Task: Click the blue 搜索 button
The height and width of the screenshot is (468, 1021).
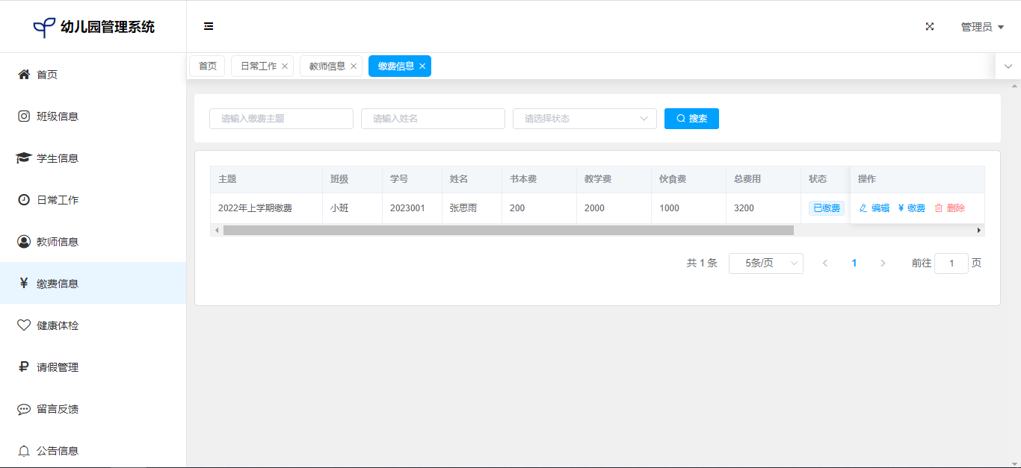Action: (x=691, y=119)
